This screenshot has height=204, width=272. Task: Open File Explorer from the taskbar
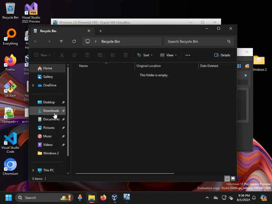tap(92, 198)
